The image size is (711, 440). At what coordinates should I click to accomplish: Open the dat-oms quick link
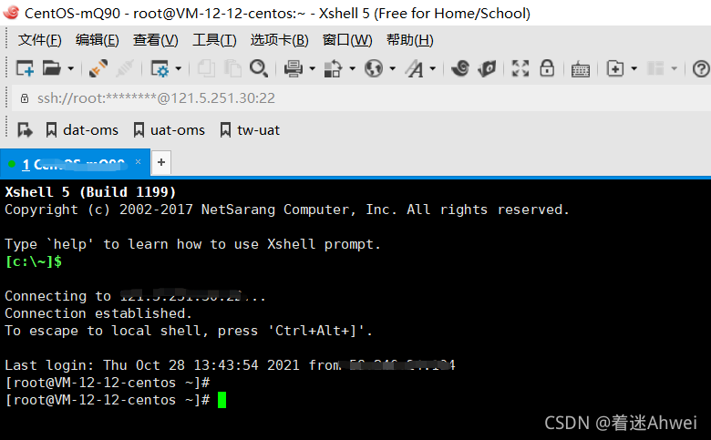(x=82, y=130)
